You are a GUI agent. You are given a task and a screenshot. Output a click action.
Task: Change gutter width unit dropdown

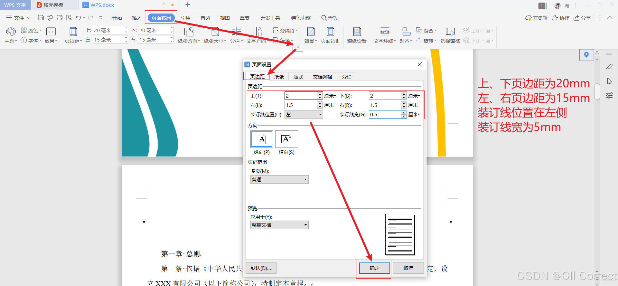[x=414, y=114]
